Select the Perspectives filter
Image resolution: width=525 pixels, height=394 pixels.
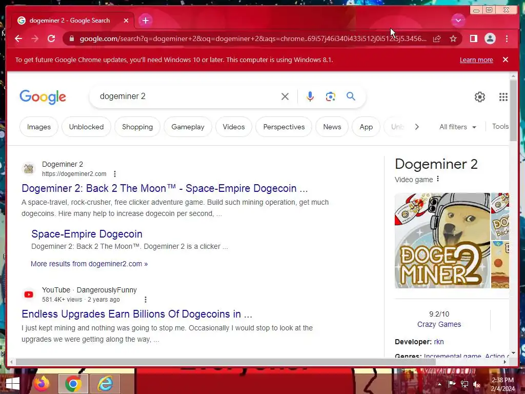click(x=284, y=127)
